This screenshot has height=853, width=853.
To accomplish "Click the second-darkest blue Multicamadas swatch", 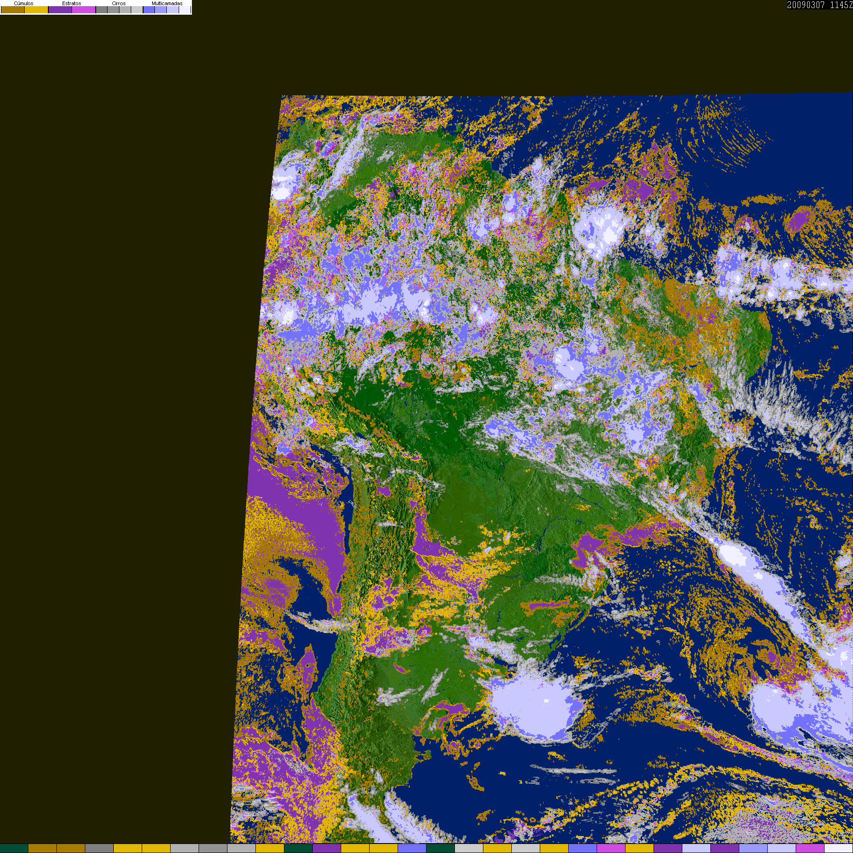I will pyautogui.click(x=161, y=10).
